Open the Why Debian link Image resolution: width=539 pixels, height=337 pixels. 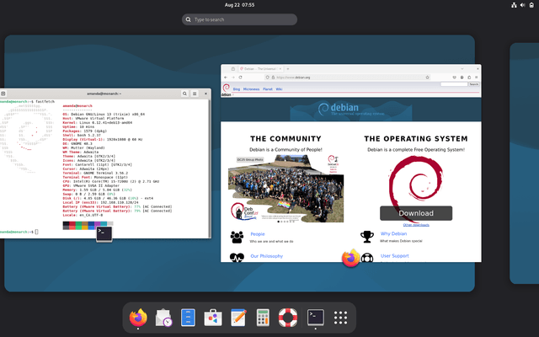tap(393, 233)
